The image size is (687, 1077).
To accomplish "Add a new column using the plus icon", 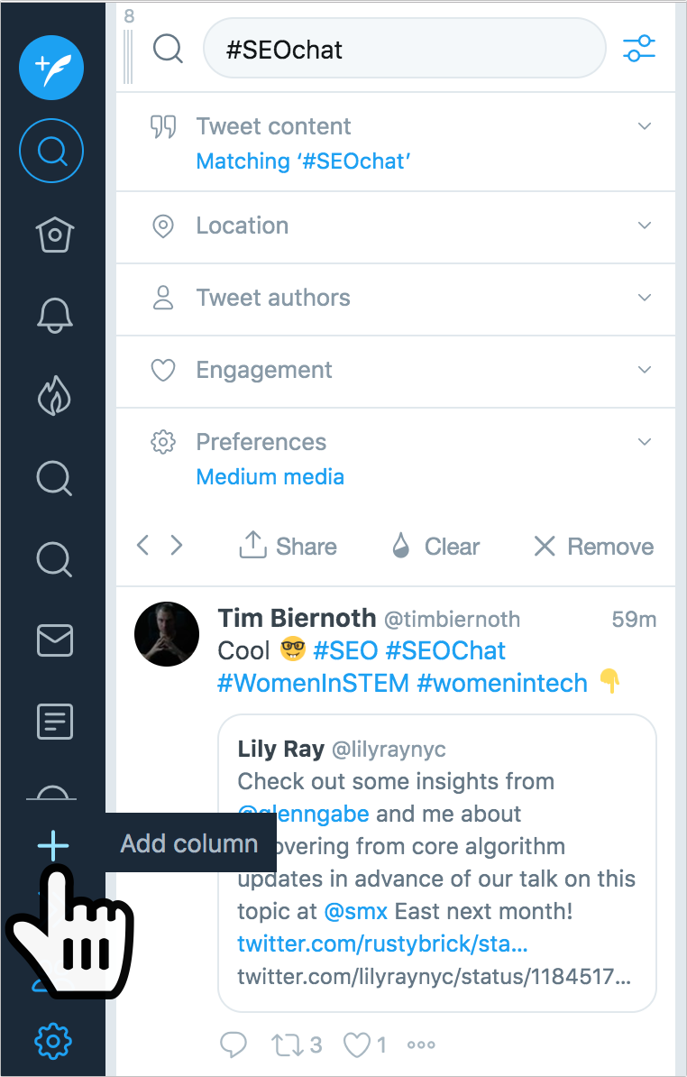I will click(x=54, y=845).
